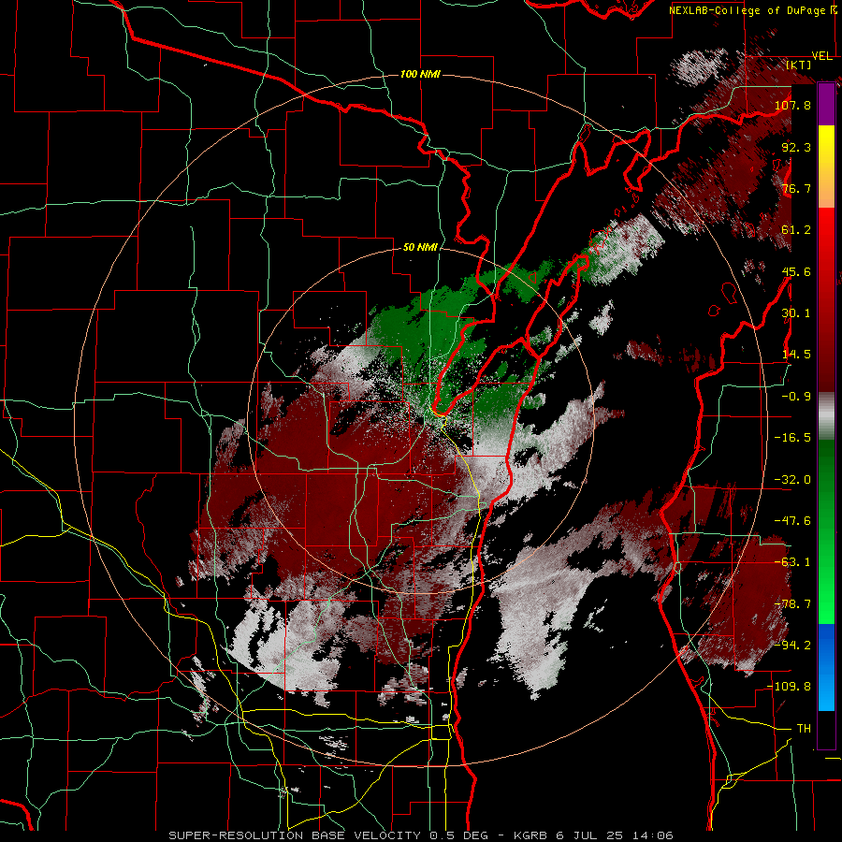Click the -63.1 velocity scale value
The width and height of the screenshot is (842, 842).
tap(792, 562)
